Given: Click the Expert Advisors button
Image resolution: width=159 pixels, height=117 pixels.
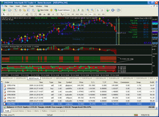Looking at the screenshot, I should pos(62,10).
